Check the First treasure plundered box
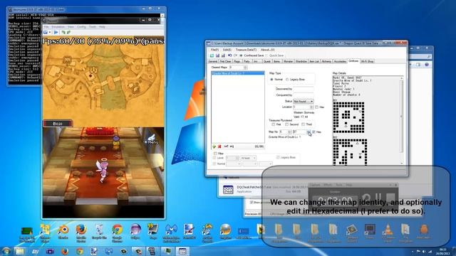This screenshot has width=456, height=256. coord(274,124)
